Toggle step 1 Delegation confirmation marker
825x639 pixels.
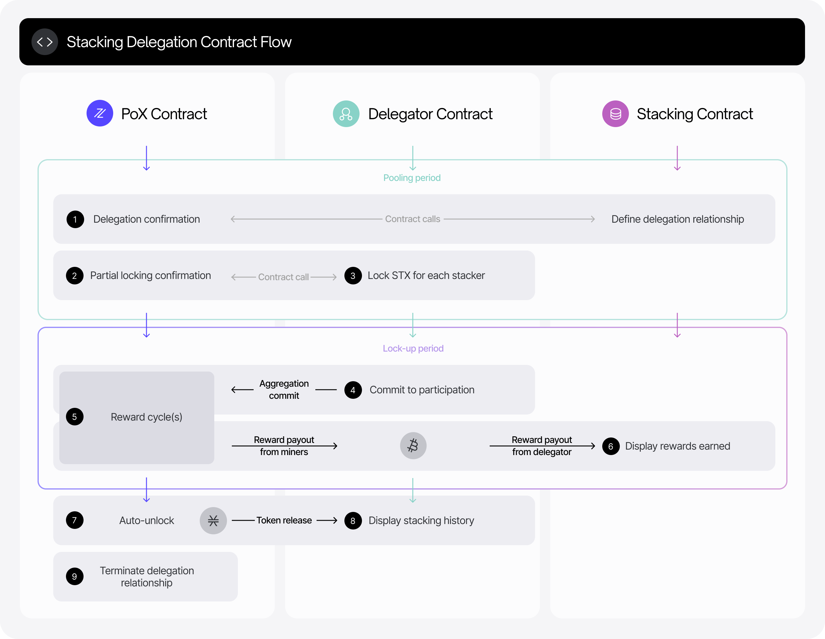[75, 219]
